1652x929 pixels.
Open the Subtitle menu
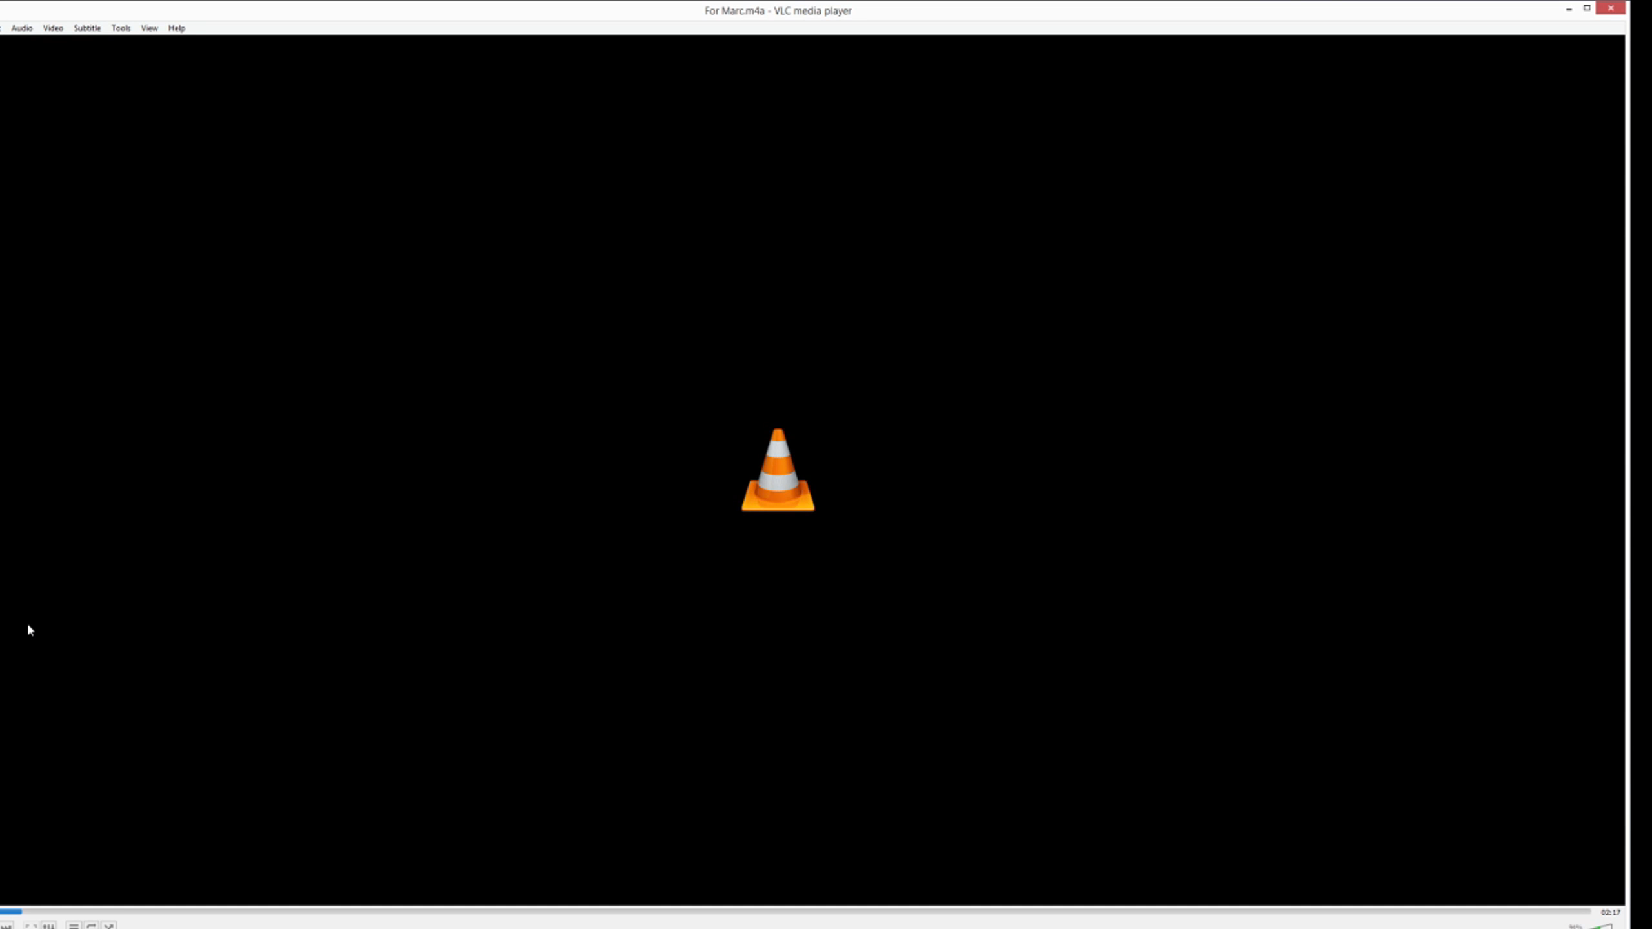coord(87,28)
